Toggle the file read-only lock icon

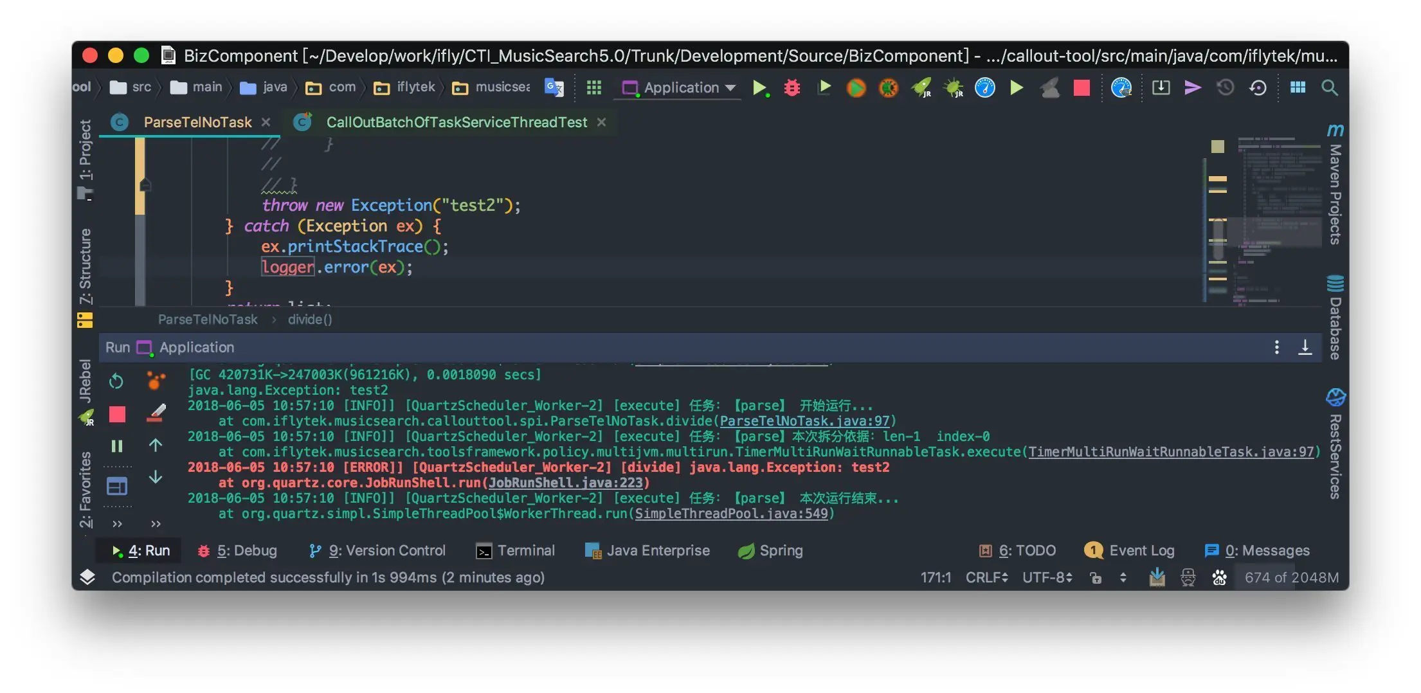pyautogui.click(x=1096, y=578)
